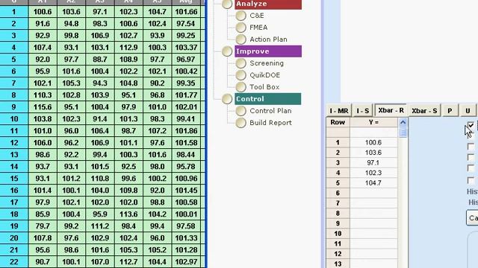Click average cell 102.97 in row 22
478x268 pixels.
(x=186, y=262)
